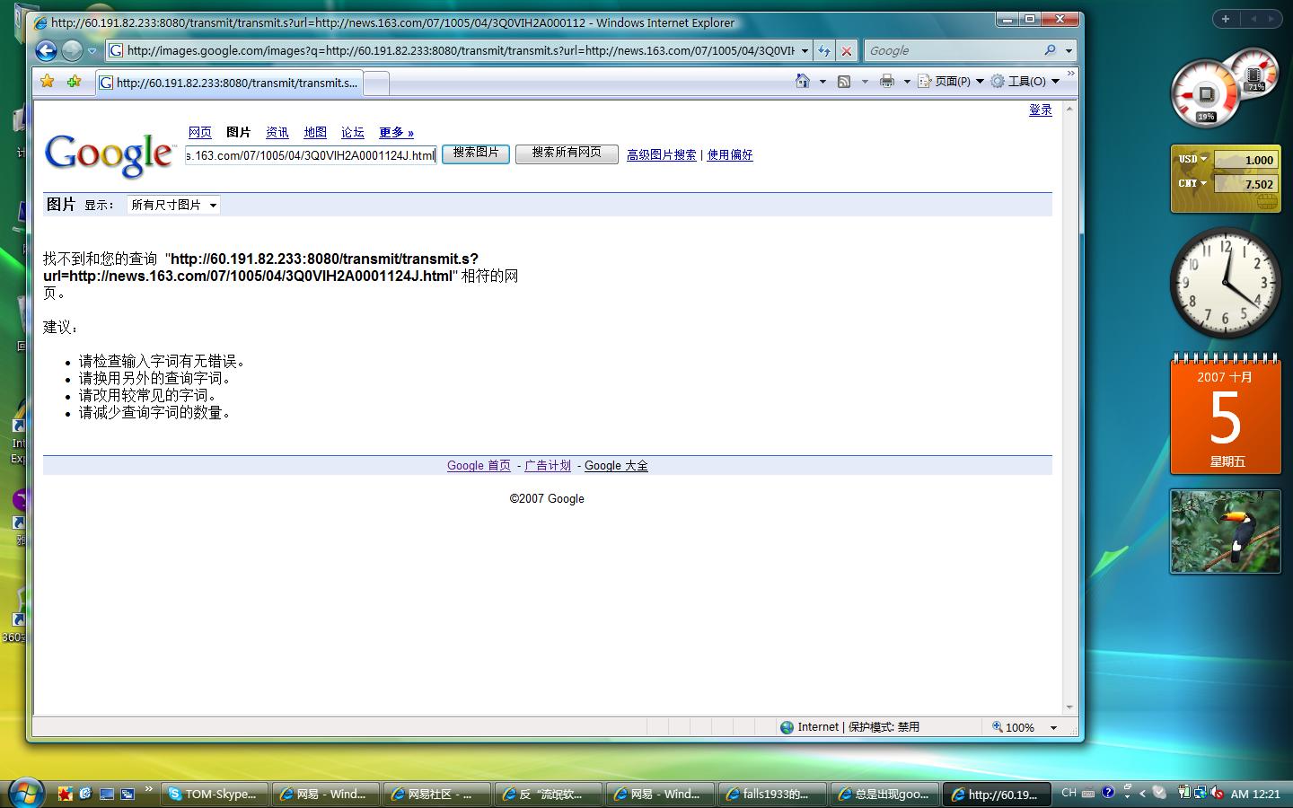Click the page scrollbar up arrow
Screen dimensions: 1293x808
click(1069, 109)
